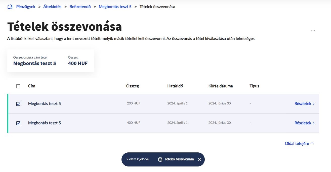Navigate to Pénzügyek in the breadcrumb
Viewport: 331px width, 172px height.
tap(25, 7)
